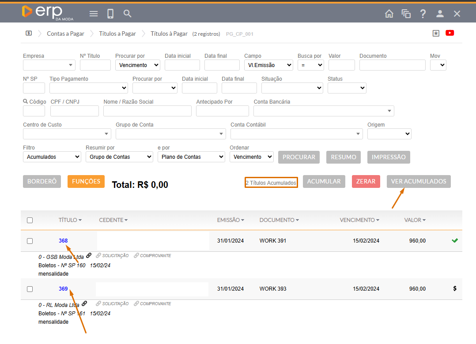476x344 pixels.
Task: Expand the Filtro dropdown showing Acumulados
Action: click(52, 157)
